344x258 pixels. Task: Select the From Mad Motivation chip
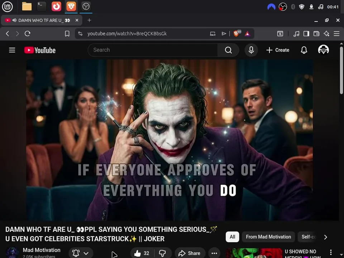[x=268, y=237]
